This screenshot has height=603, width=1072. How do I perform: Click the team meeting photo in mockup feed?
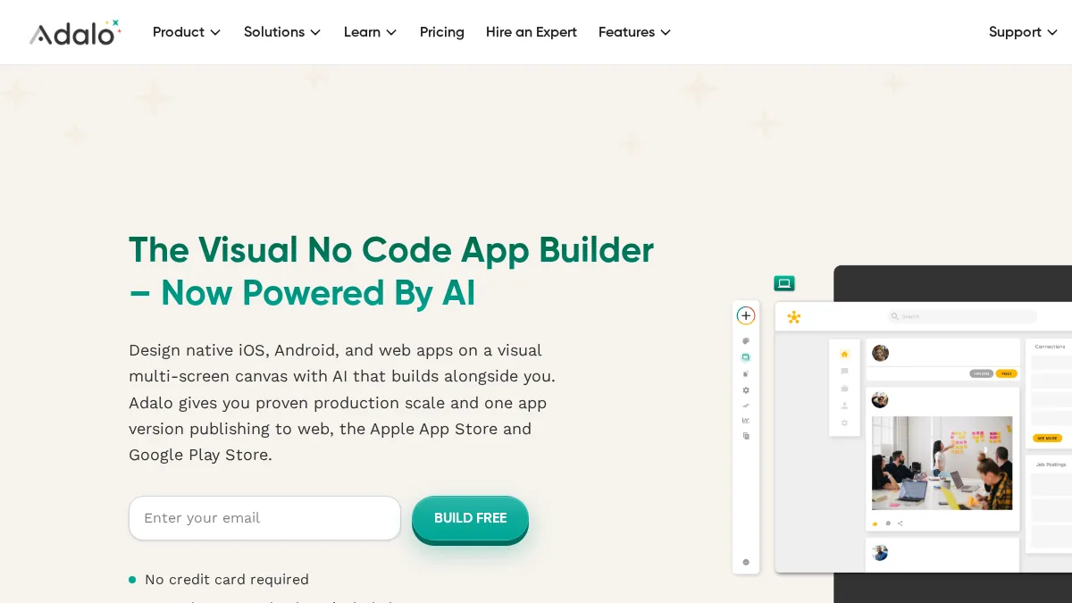click(x=942, y=463)
